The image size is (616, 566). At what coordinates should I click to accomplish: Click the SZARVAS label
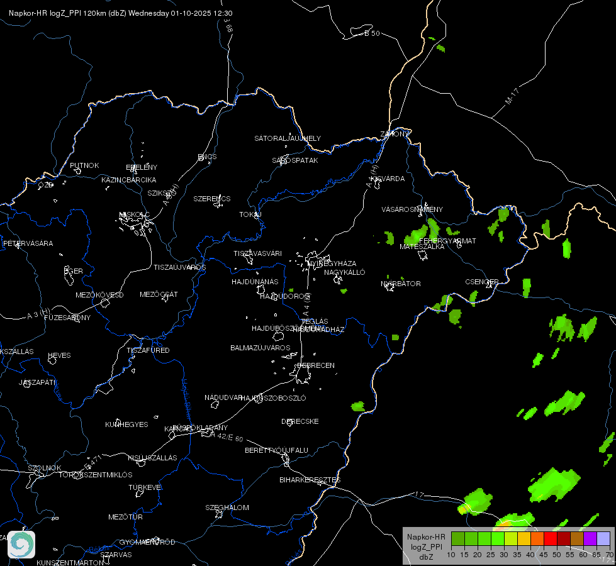pyautogui.click(x=116, y=555)
